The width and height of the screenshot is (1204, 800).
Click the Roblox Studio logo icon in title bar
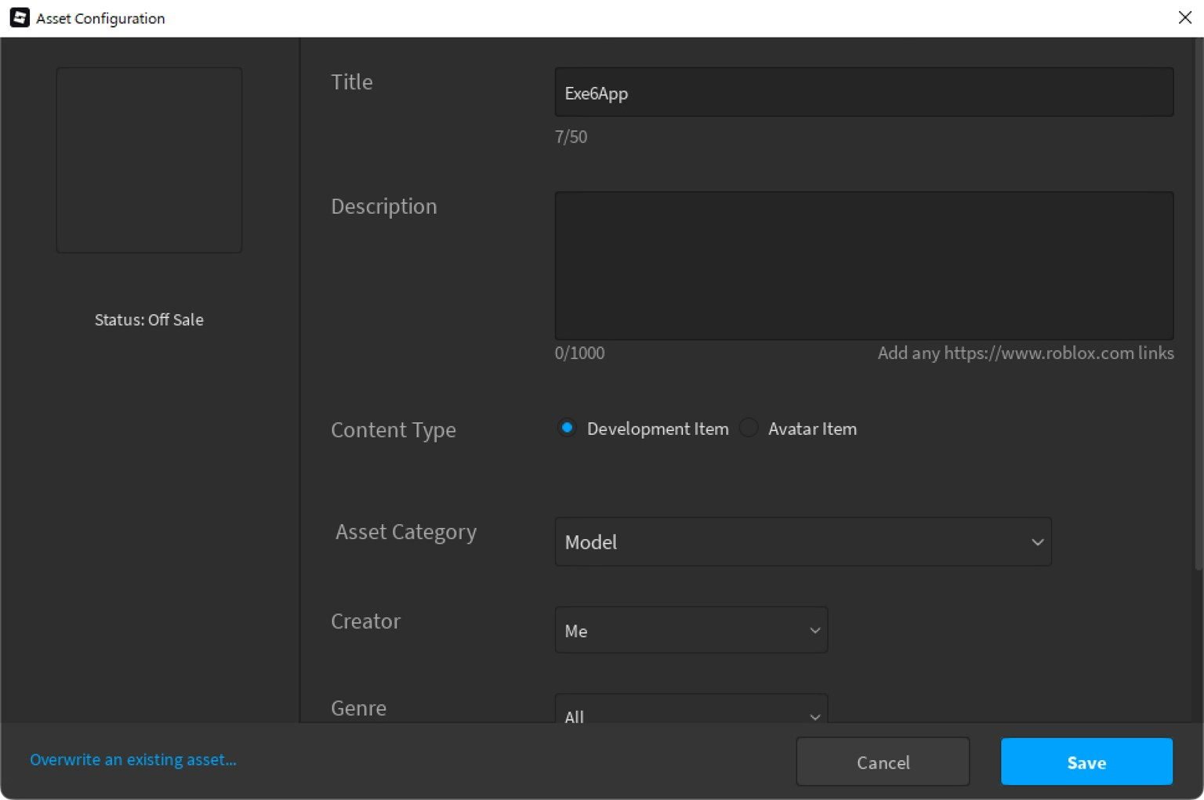point(20,17)
